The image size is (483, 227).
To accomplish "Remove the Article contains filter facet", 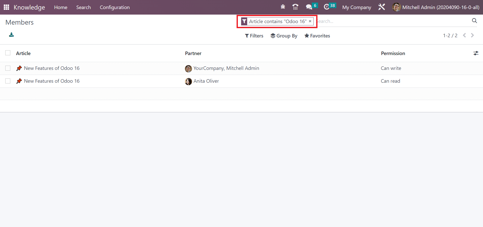I will coord(310,21).
